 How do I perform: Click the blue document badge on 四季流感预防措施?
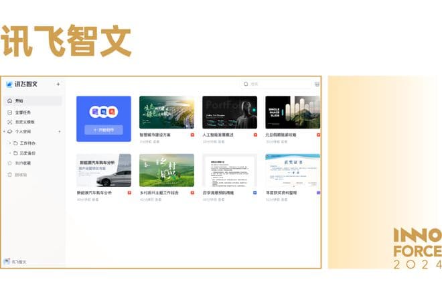pyautogui.click(x=255, y=193)
